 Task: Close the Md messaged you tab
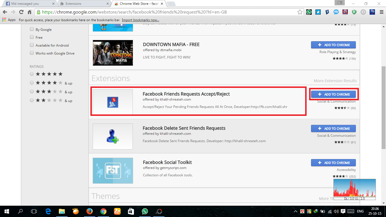pyautogui.click(x=53, y=4)
